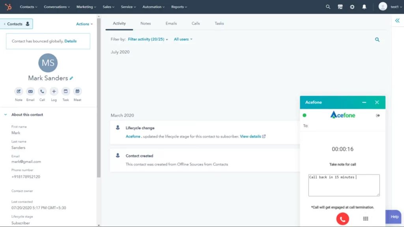The width and height of the screenshot is (404, 227).
Task: Open View details link
Action: (251, 136)
